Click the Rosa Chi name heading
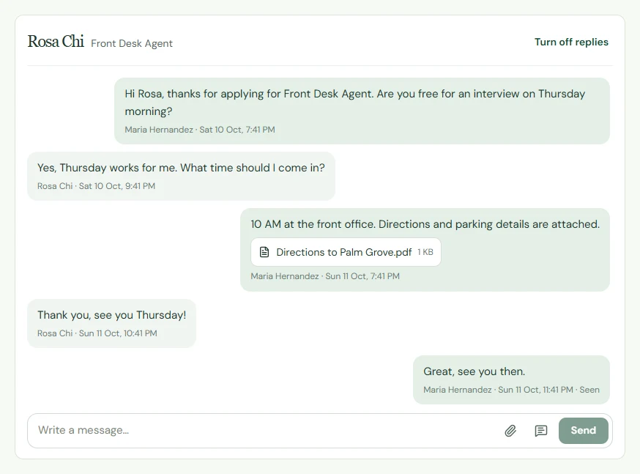This screenshot has height=474, width=640. (x=56, y=42)
